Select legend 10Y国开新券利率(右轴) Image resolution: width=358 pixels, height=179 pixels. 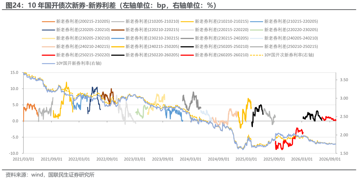pos(72,63)
